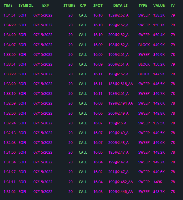The width and height of the screenshot is (183, 200).
Task: Select the 1:31:11 timestamp cell
Action: coord(9,182)
